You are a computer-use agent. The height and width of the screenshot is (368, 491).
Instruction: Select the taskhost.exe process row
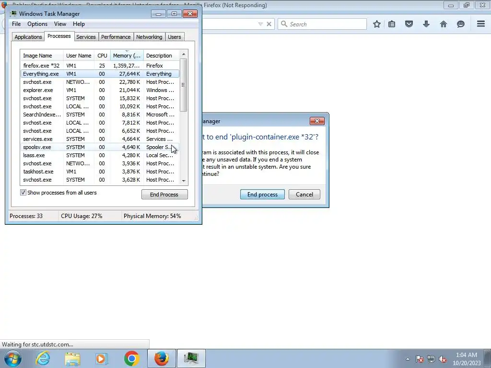click(x=100, y=172)
